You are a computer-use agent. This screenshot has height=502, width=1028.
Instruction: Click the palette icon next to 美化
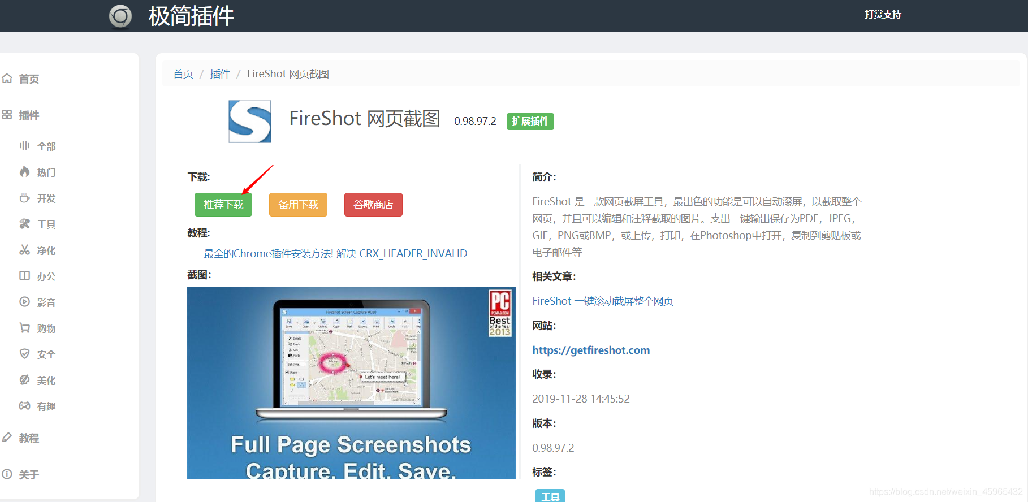coord(24,380)
